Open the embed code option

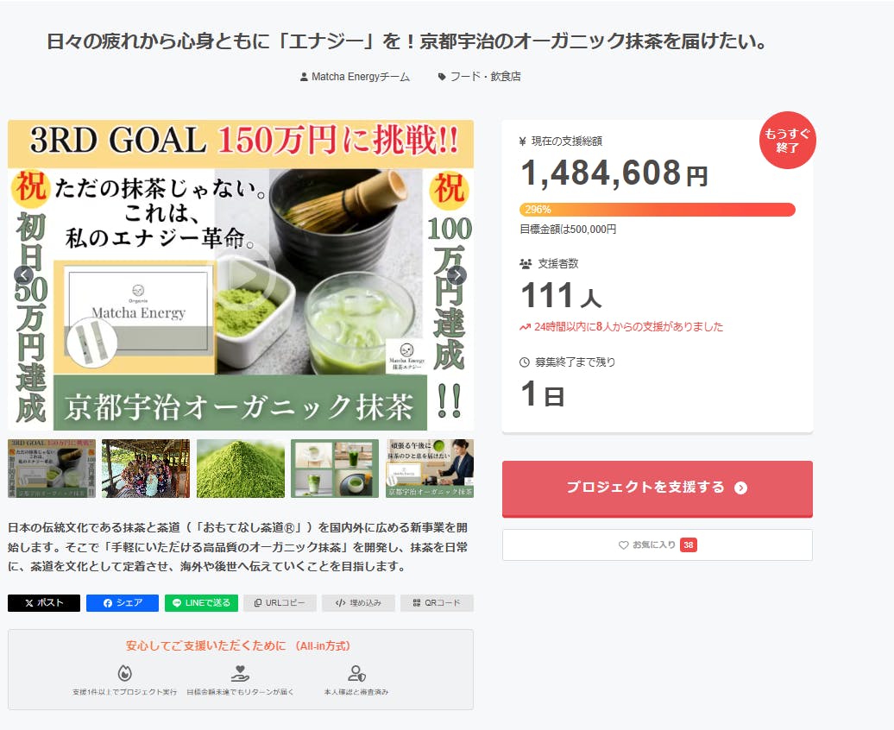(358, 603)
